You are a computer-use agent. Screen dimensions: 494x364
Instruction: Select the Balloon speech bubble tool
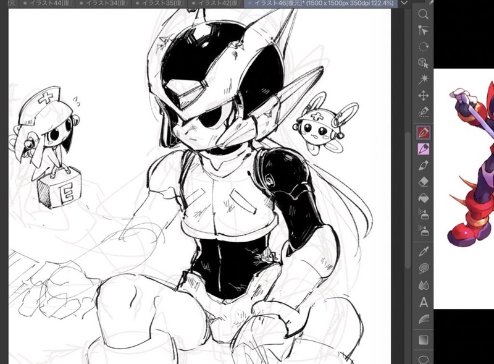(x=424, y=359)
